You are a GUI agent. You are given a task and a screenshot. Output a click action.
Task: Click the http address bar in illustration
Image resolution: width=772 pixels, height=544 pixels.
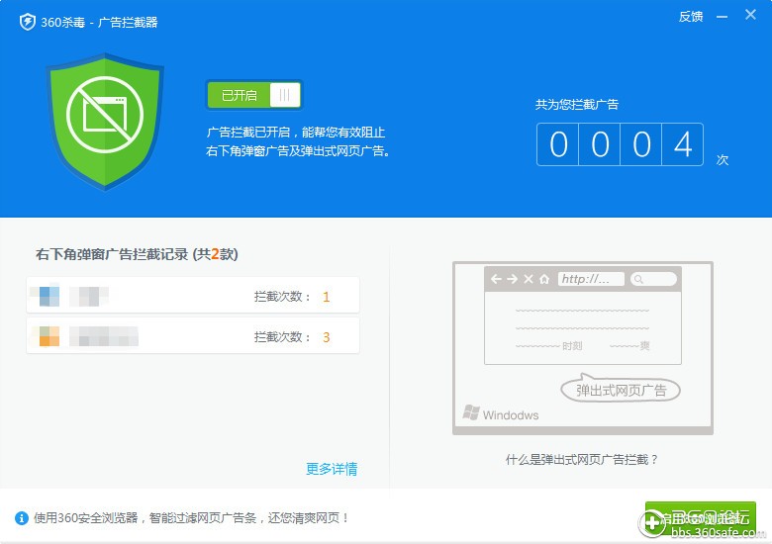coord(591,280)
